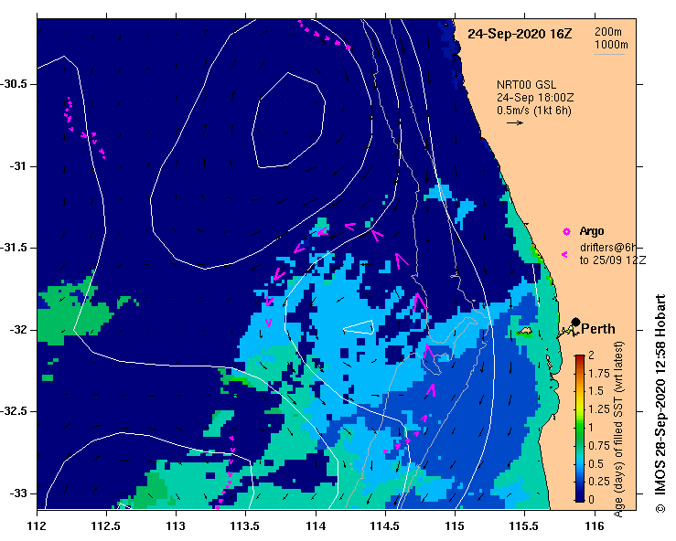Screen dimensions: 676x541
Task: Click the latitude label -32.5
Action: click(14, 411)
